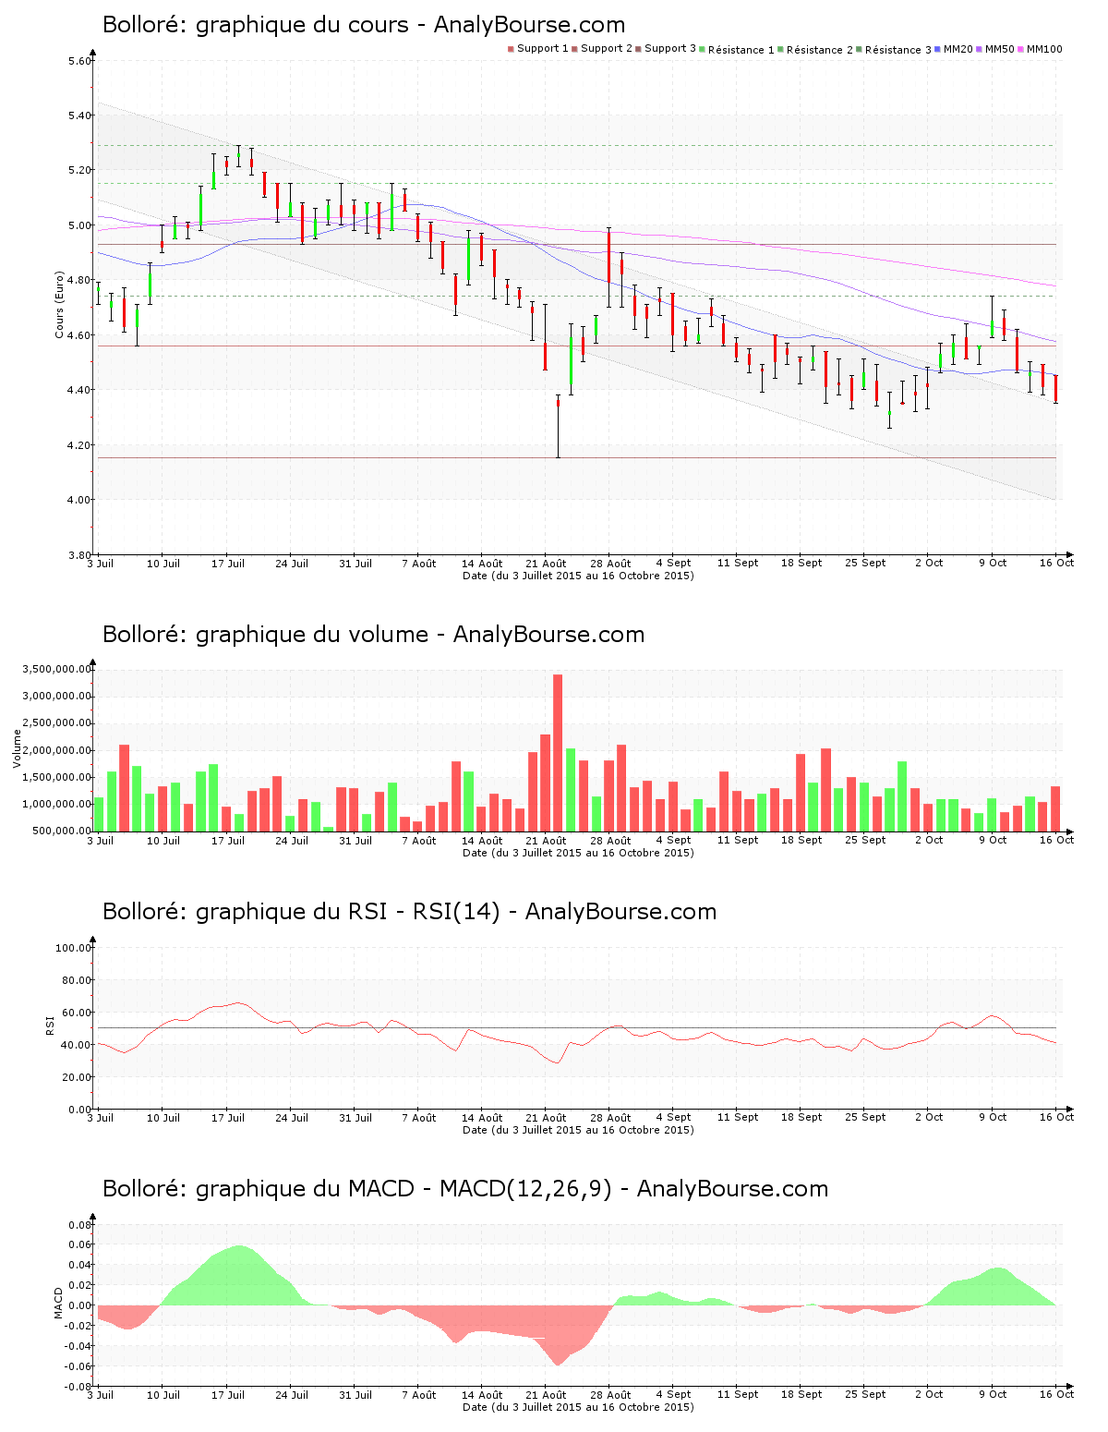The width and height of the screenshot is (1108, 1432).
Task: Click the 'Cours (Euro)' y-axis label
Action: click(60, 305)
